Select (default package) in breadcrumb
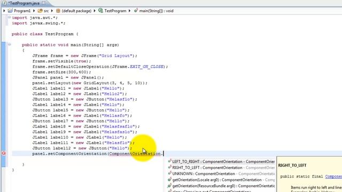The width and height of the screenshot is (342, 192). click(76, 11)
